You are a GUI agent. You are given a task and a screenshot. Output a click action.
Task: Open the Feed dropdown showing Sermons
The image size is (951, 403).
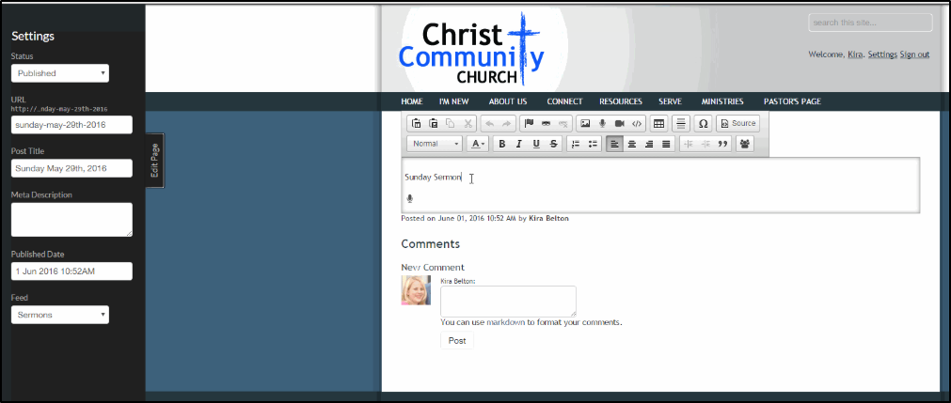pyautogui.click(x=60, y=316)
